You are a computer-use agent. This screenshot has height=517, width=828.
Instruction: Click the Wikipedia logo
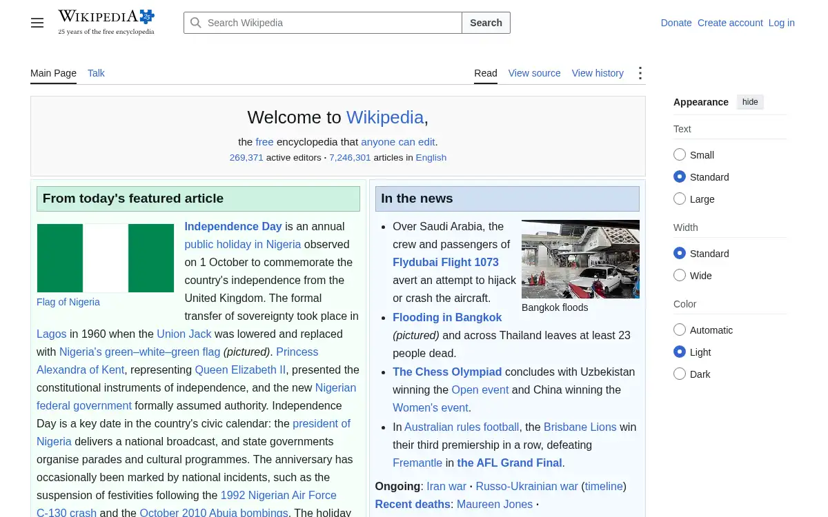pos(106,22)
